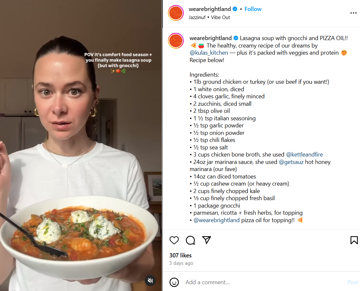This screenshot has height=291, width=360.
Task: Like the post with the heart icon
Action: 174,240
